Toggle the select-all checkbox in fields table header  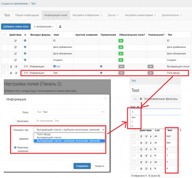tap(4, 35)
